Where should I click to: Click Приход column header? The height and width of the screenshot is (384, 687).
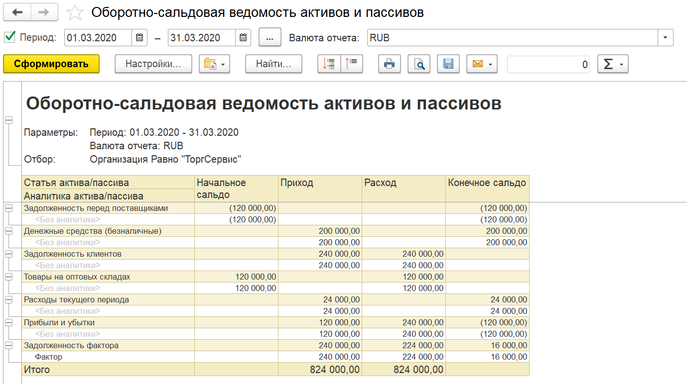coord(320,189)
